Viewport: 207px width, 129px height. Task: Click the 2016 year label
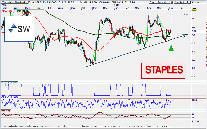tap(4, 5)
